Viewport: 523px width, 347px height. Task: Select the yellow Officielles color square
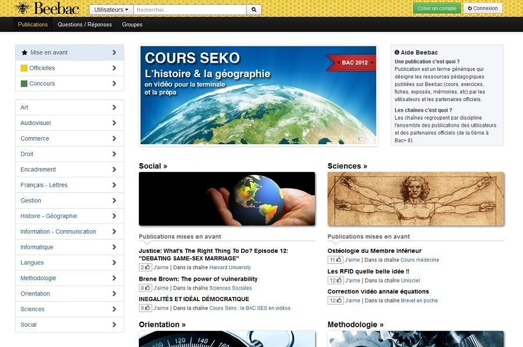point(24,68)
